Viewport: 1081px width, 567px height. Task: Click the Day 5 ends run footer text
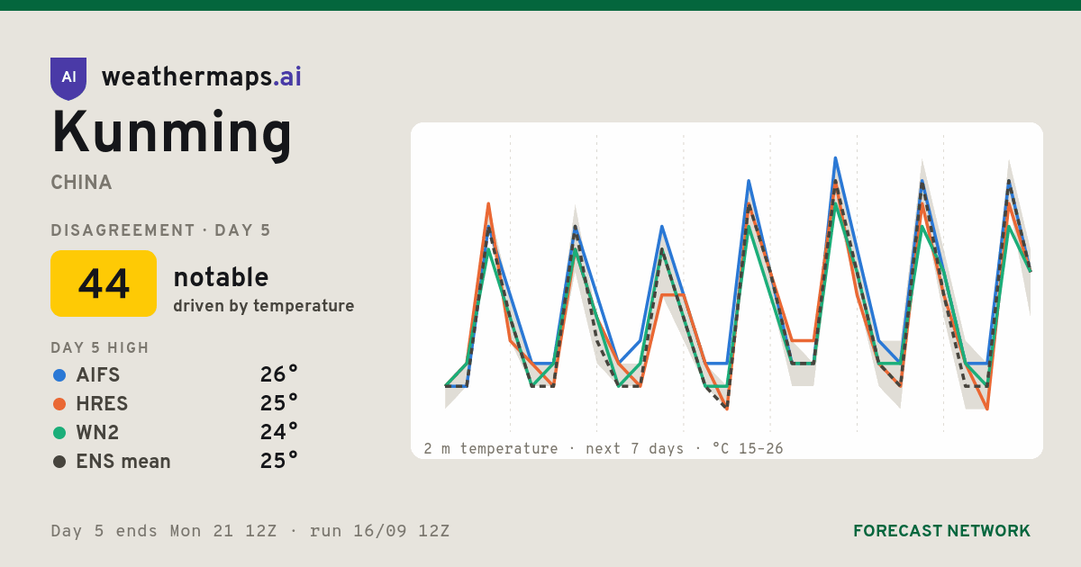(250, 531)
